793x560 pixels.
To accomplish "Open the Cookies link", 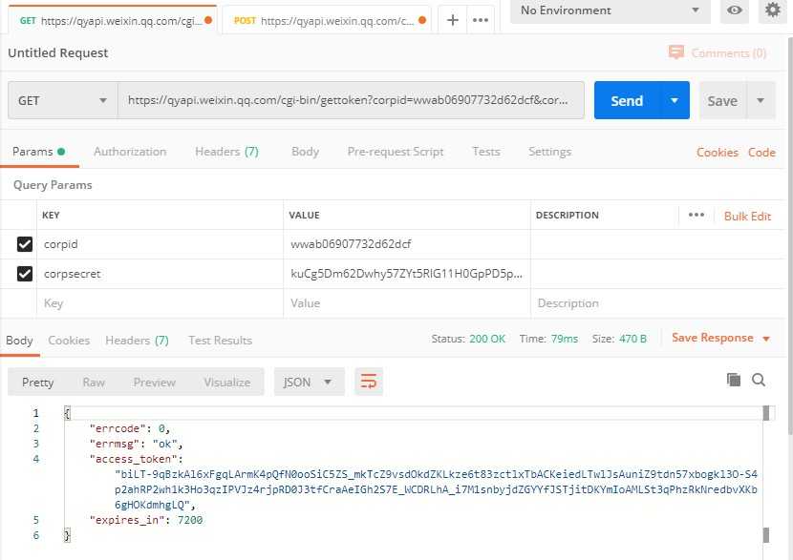I will coord(718,152).
